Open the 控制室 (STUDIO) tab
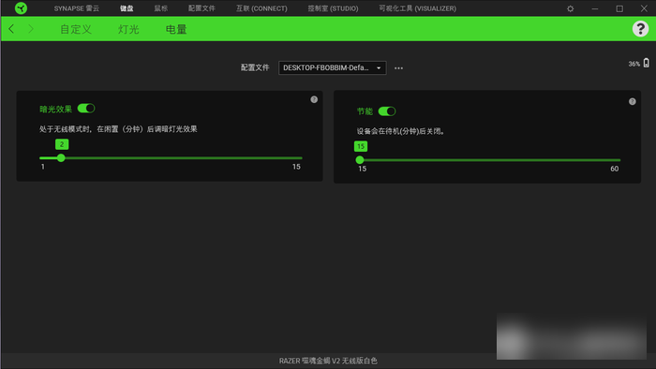 click(x=333, y=8)
